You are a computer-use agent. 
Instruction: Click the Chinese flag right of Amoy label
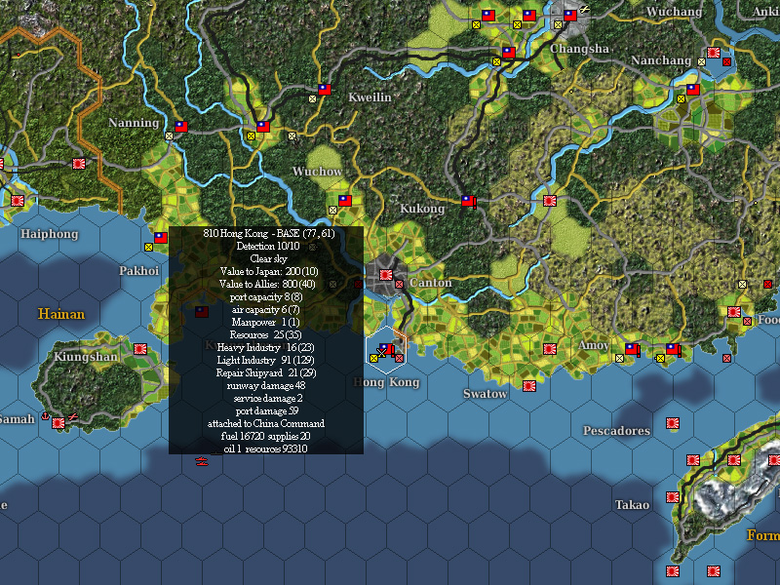(632, 349)
